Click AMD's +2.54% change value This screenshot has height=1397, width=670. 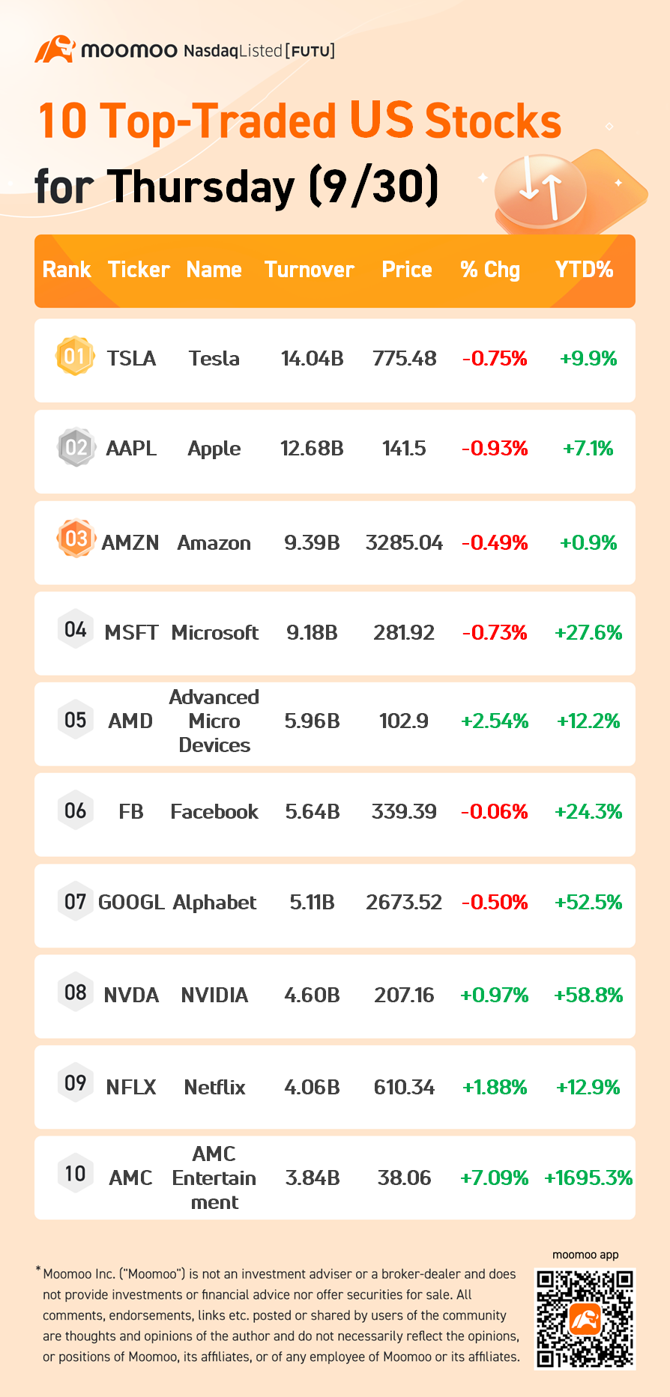pos(495,721)
